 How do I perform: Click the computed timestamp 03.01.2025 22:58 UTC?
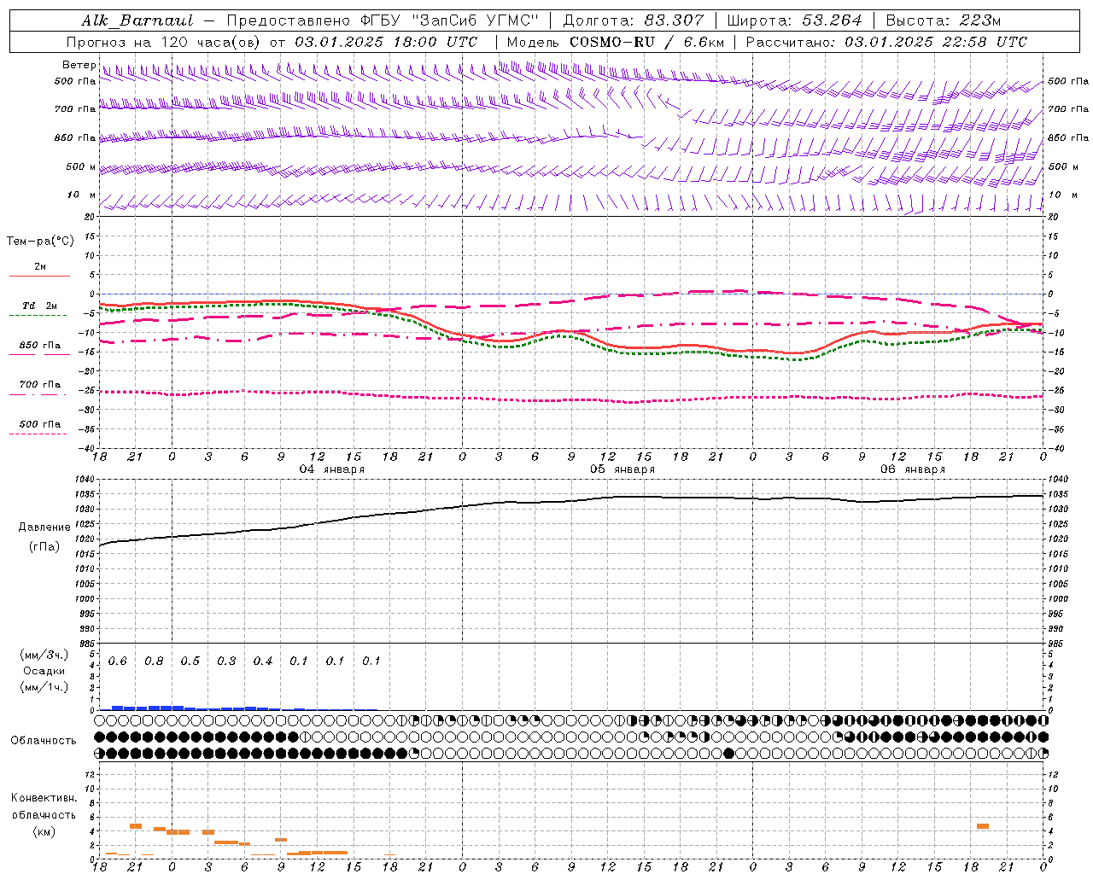point(936,42)
